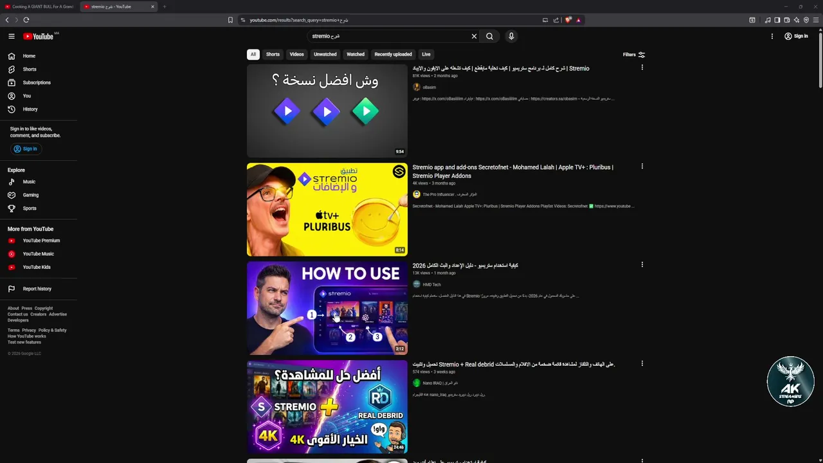The width and height of the screenshot is (823, 463).
Task: Open the Filters dropdown
Action: tap(633, 55)
